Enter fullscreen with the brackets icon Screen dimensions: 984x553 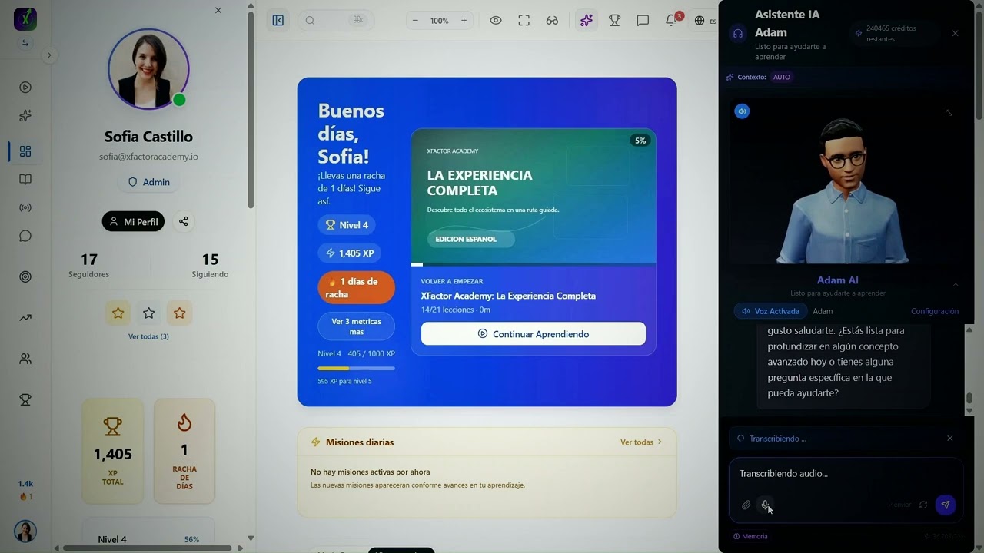coord(524,21)
